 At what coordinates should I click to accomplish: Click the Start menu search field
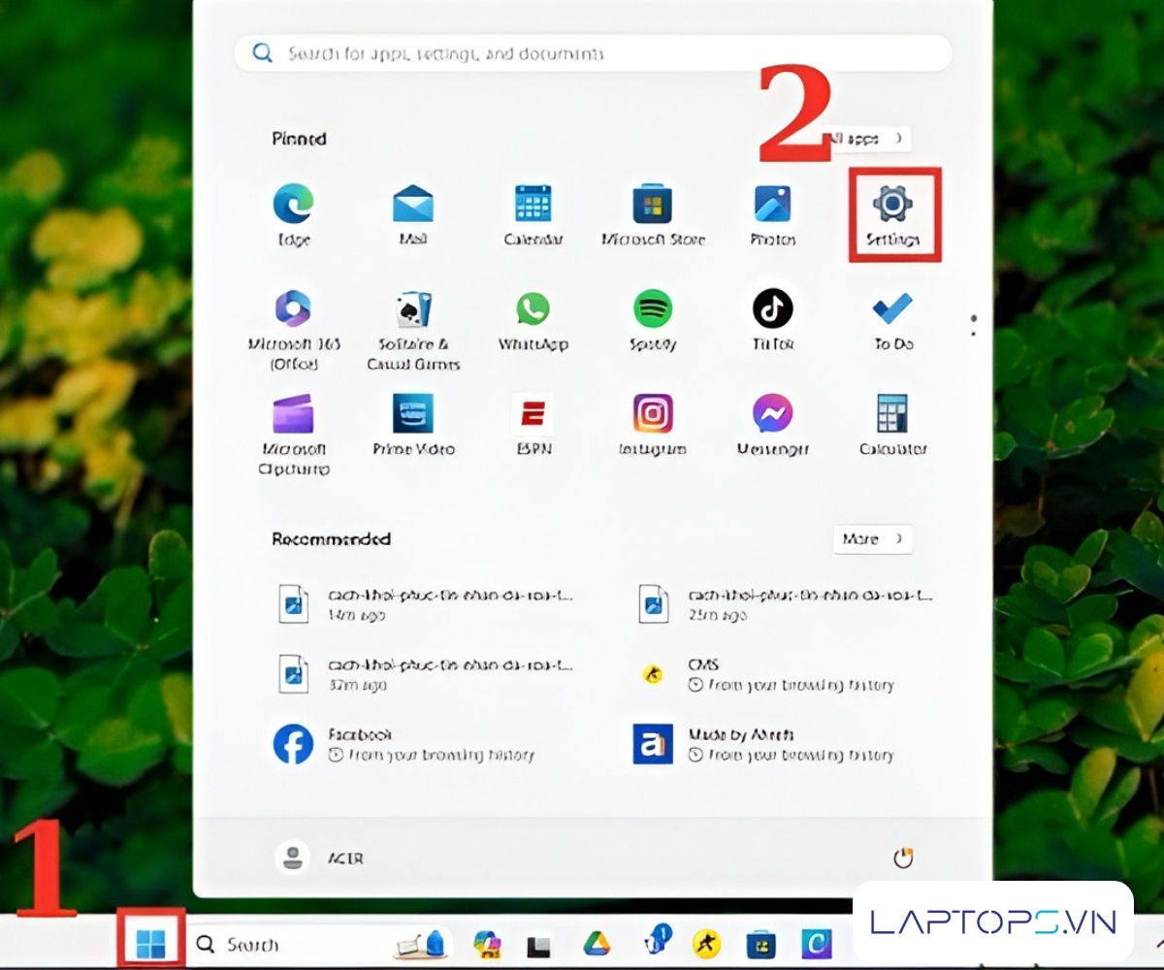tap(593, 53)
